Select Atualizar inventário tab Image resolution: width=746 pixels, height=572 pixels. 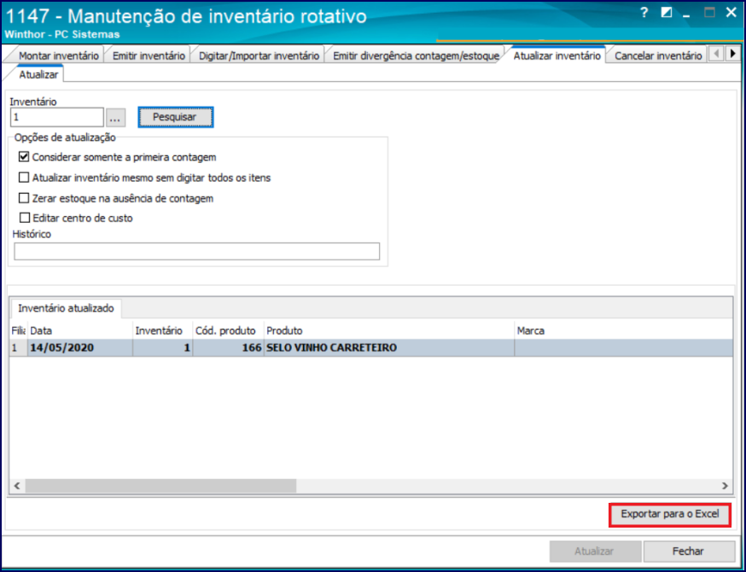point(557,55)
